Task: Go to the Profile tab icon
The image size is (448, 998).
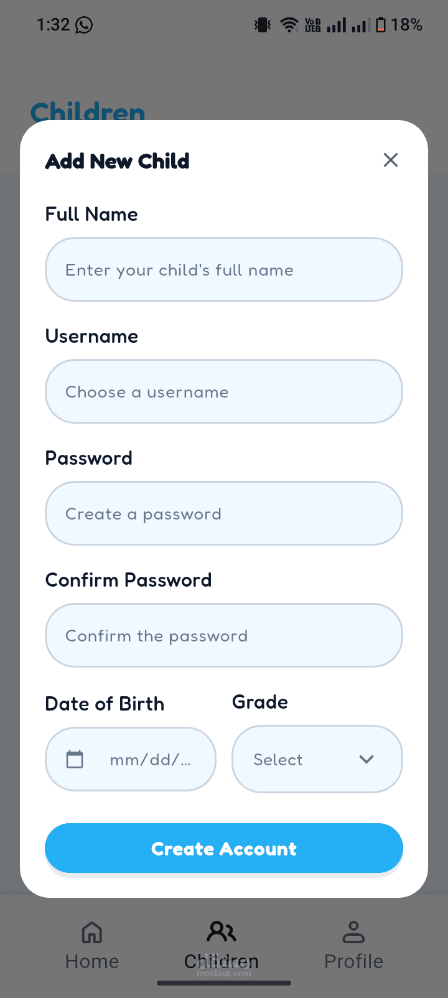Action: pyautogui.click(x=353, y=932)
